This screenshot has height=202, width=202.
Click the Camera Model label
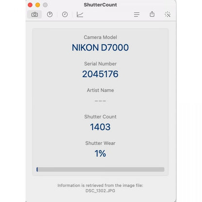pyautogui.click(x=101, y=37)
